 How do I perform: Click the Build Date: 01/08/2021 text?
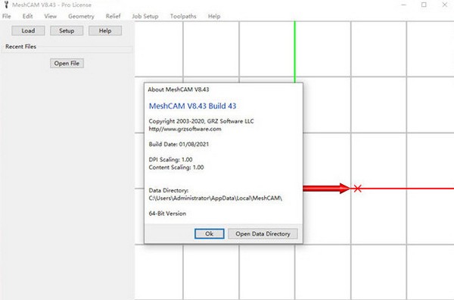[x=179, y=144]
